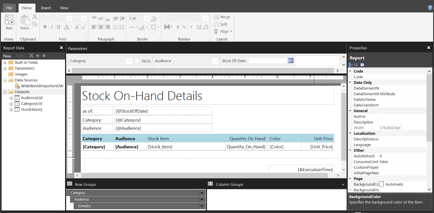Click the Merge cells button
The image size is (434, 213).
(222, 17)
